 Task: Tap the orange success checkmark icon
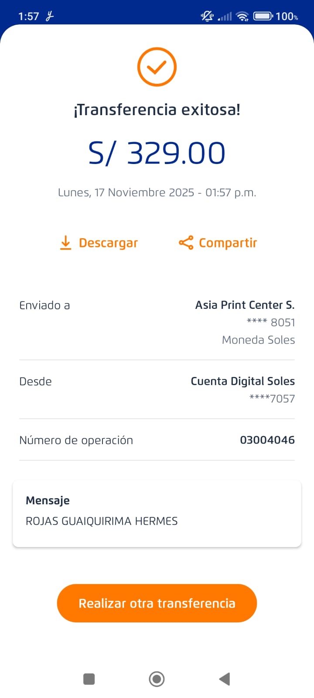click(x=157, y=67)
